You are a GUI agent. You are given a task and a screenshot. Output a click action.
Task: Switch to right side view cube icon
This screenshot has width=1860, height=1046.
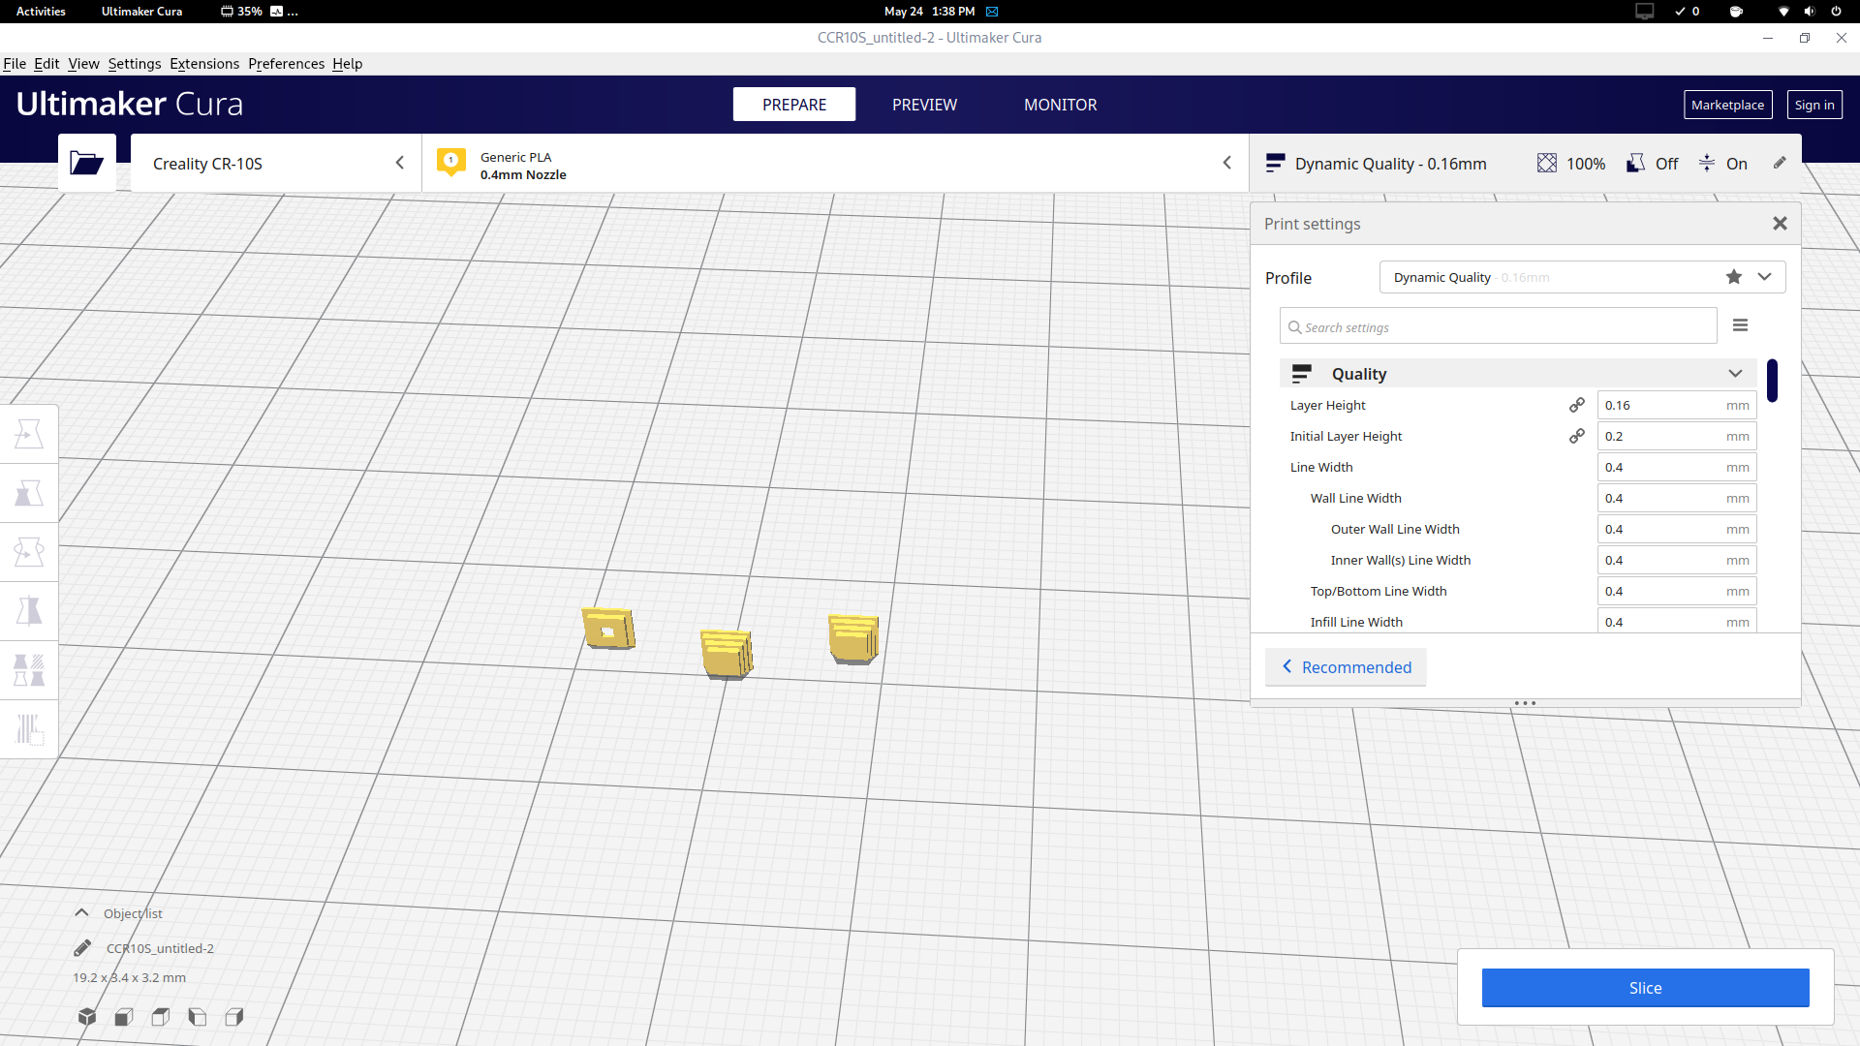tap(234, 1017)
